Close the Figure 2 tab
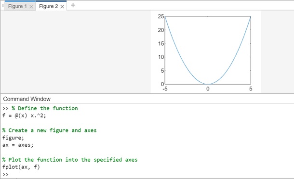294x179 pixels. tap(62, 7)
